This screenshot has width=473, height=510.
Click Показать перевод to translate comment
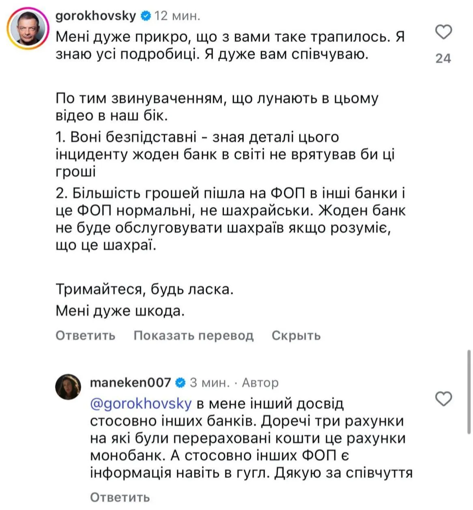pyautogui.click(x=193, y=336)
